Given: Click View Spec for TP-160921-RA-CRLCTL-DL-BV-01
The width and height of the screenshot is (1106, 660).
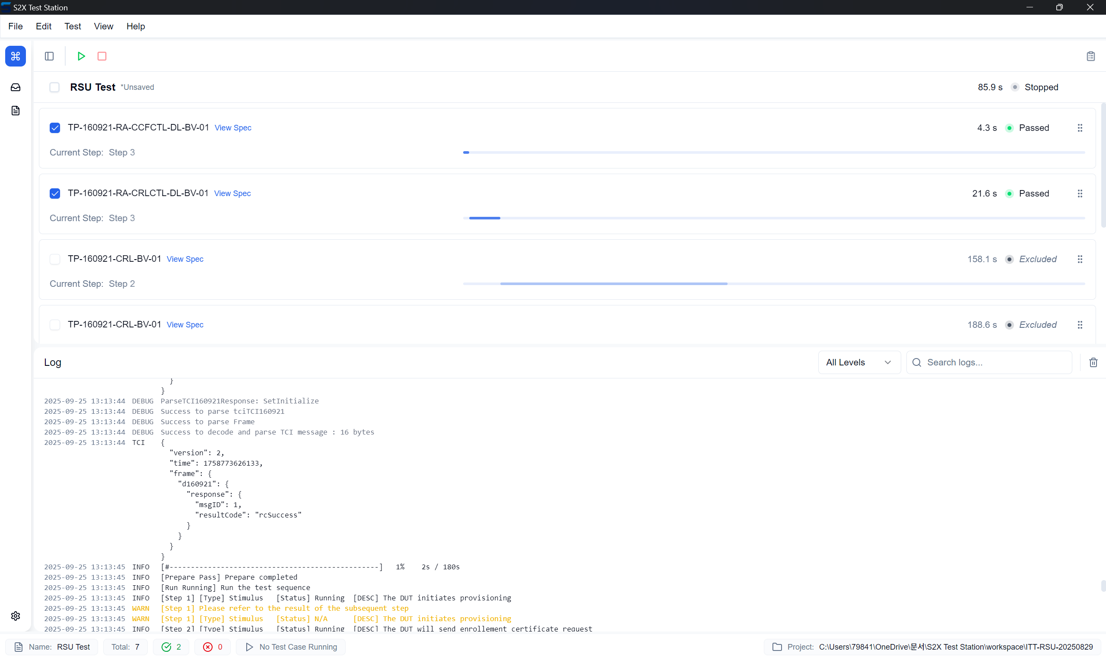Looking at the screenshot, I should (232, 194).
